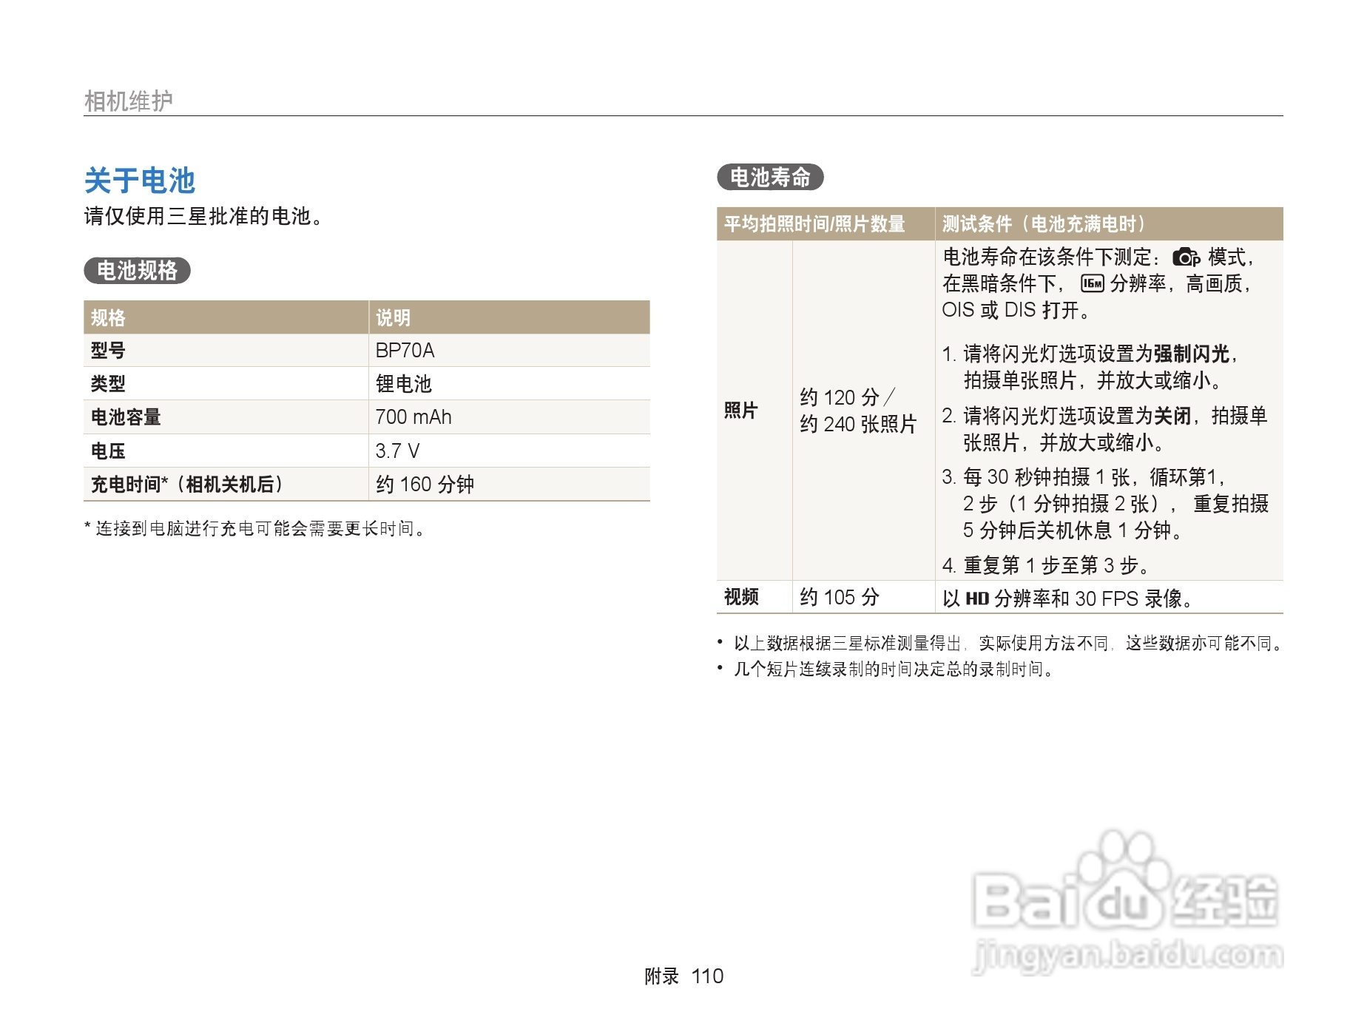Viewport: 1367px width, 1032px height.
Task: Click the 电池规格 label badge
Action: coord(137,272)
